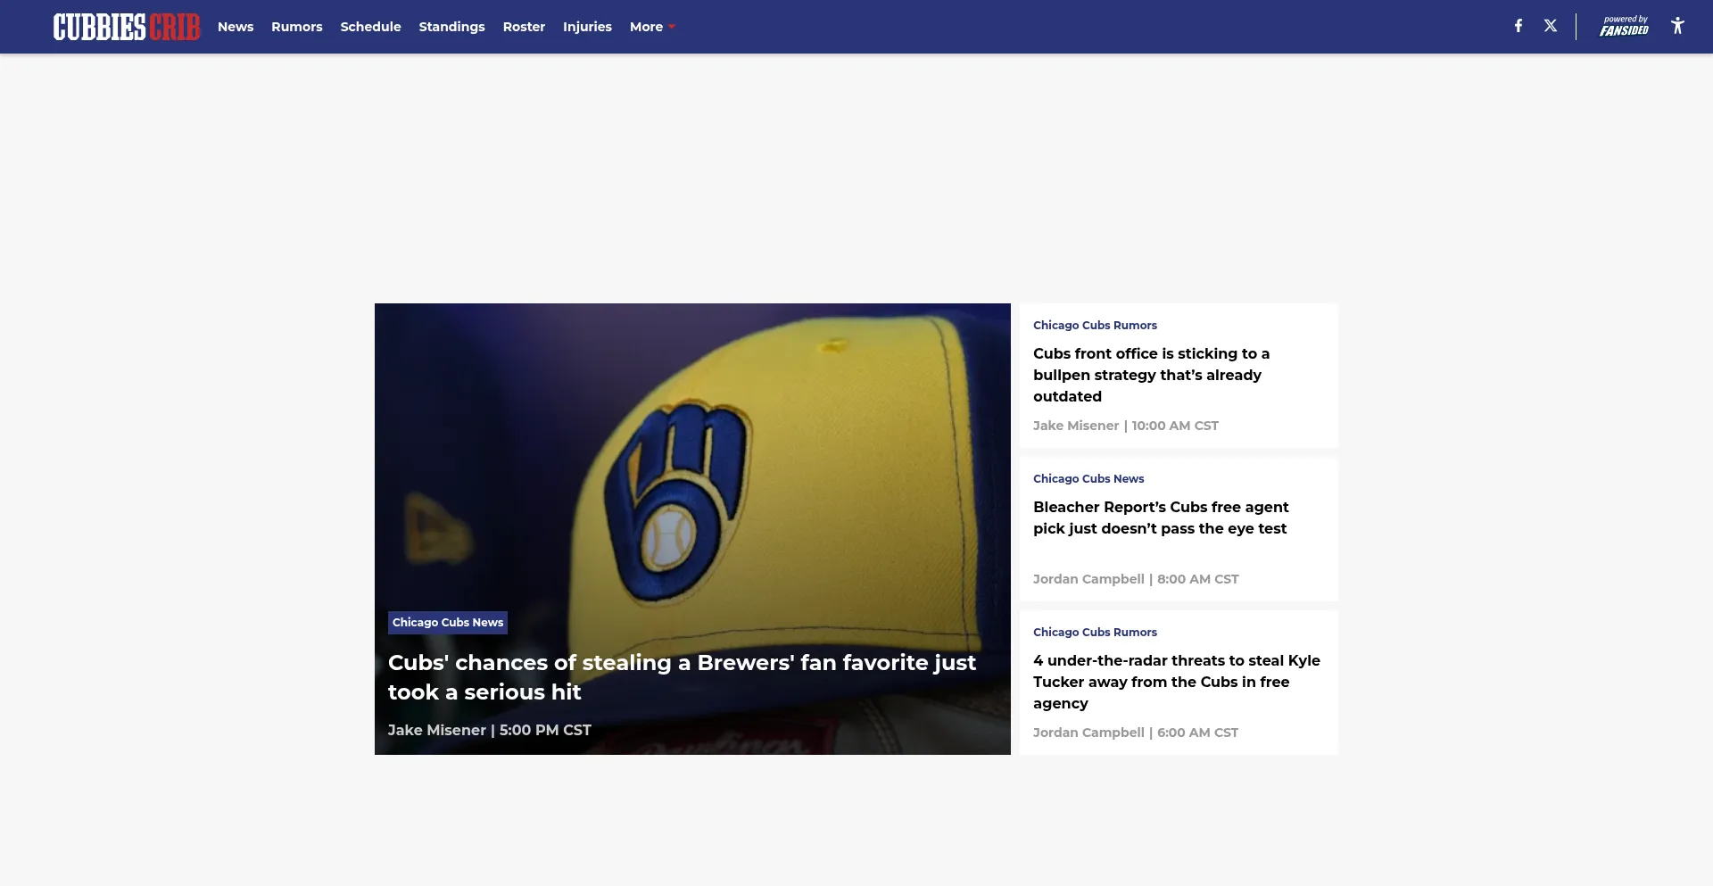The width and height of the screenshot is (1713, 886).
Task: Open Bleacher Report's free agent pick article
Action: [x=1160, y=518]
